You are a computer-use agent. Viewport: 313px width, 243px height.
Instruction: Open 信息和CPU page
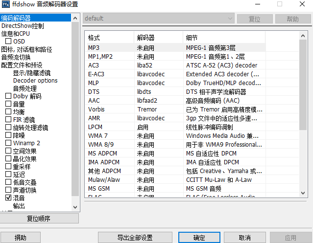click(15, 33)
